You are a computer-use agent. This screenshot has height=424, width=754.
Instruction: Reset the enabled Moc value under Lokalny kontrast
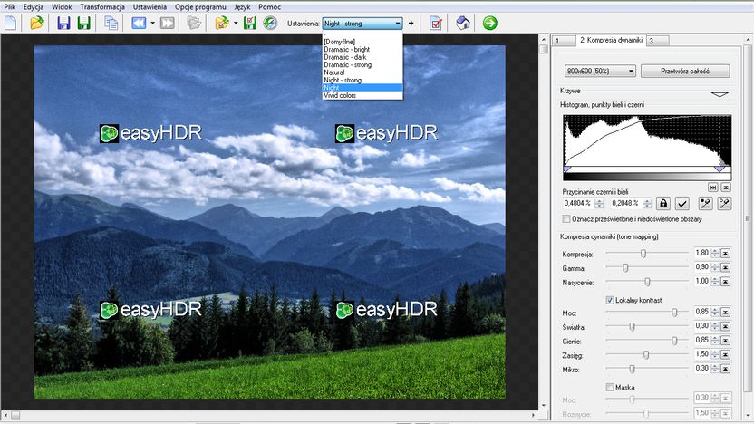[x=726, y=313]
